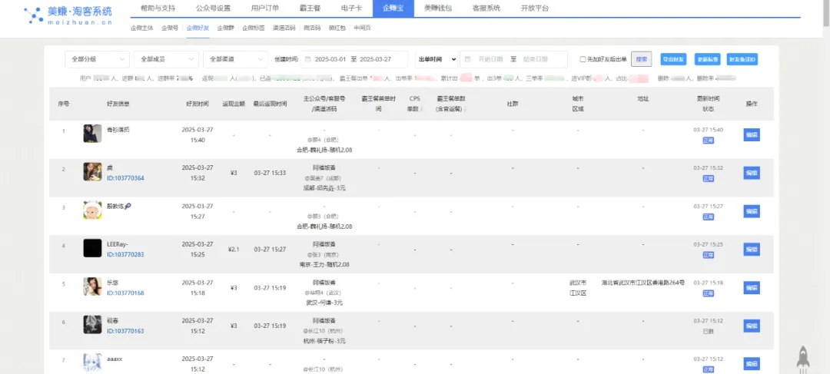Click the sort icon beside CPS单数 header

[421, 109]
